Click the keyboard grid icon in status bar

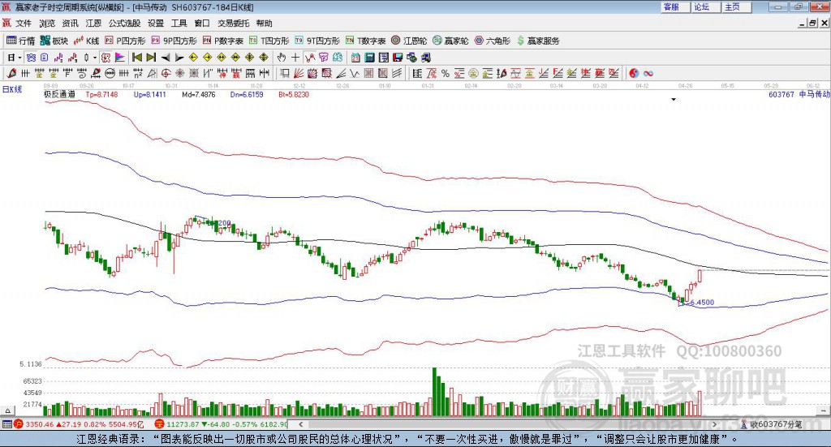pyautogui.click(x=6, y=424)
